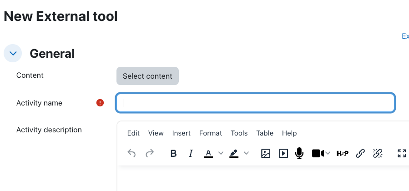Click the General section heading
This screenshot has height=191, width=409.
coord(52,54)
